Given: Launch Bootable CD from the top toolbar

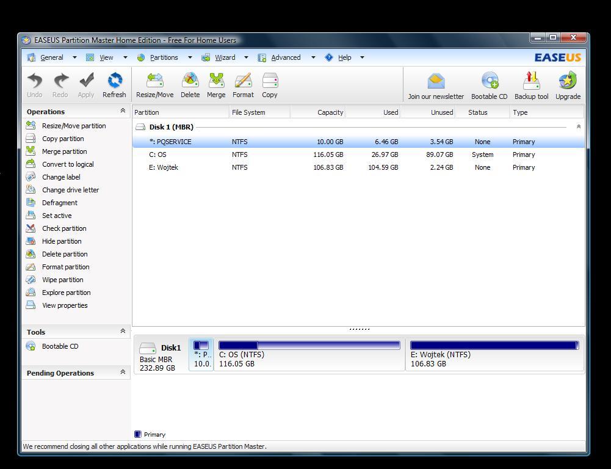Looking at the screenshot, I should point(490,85).
